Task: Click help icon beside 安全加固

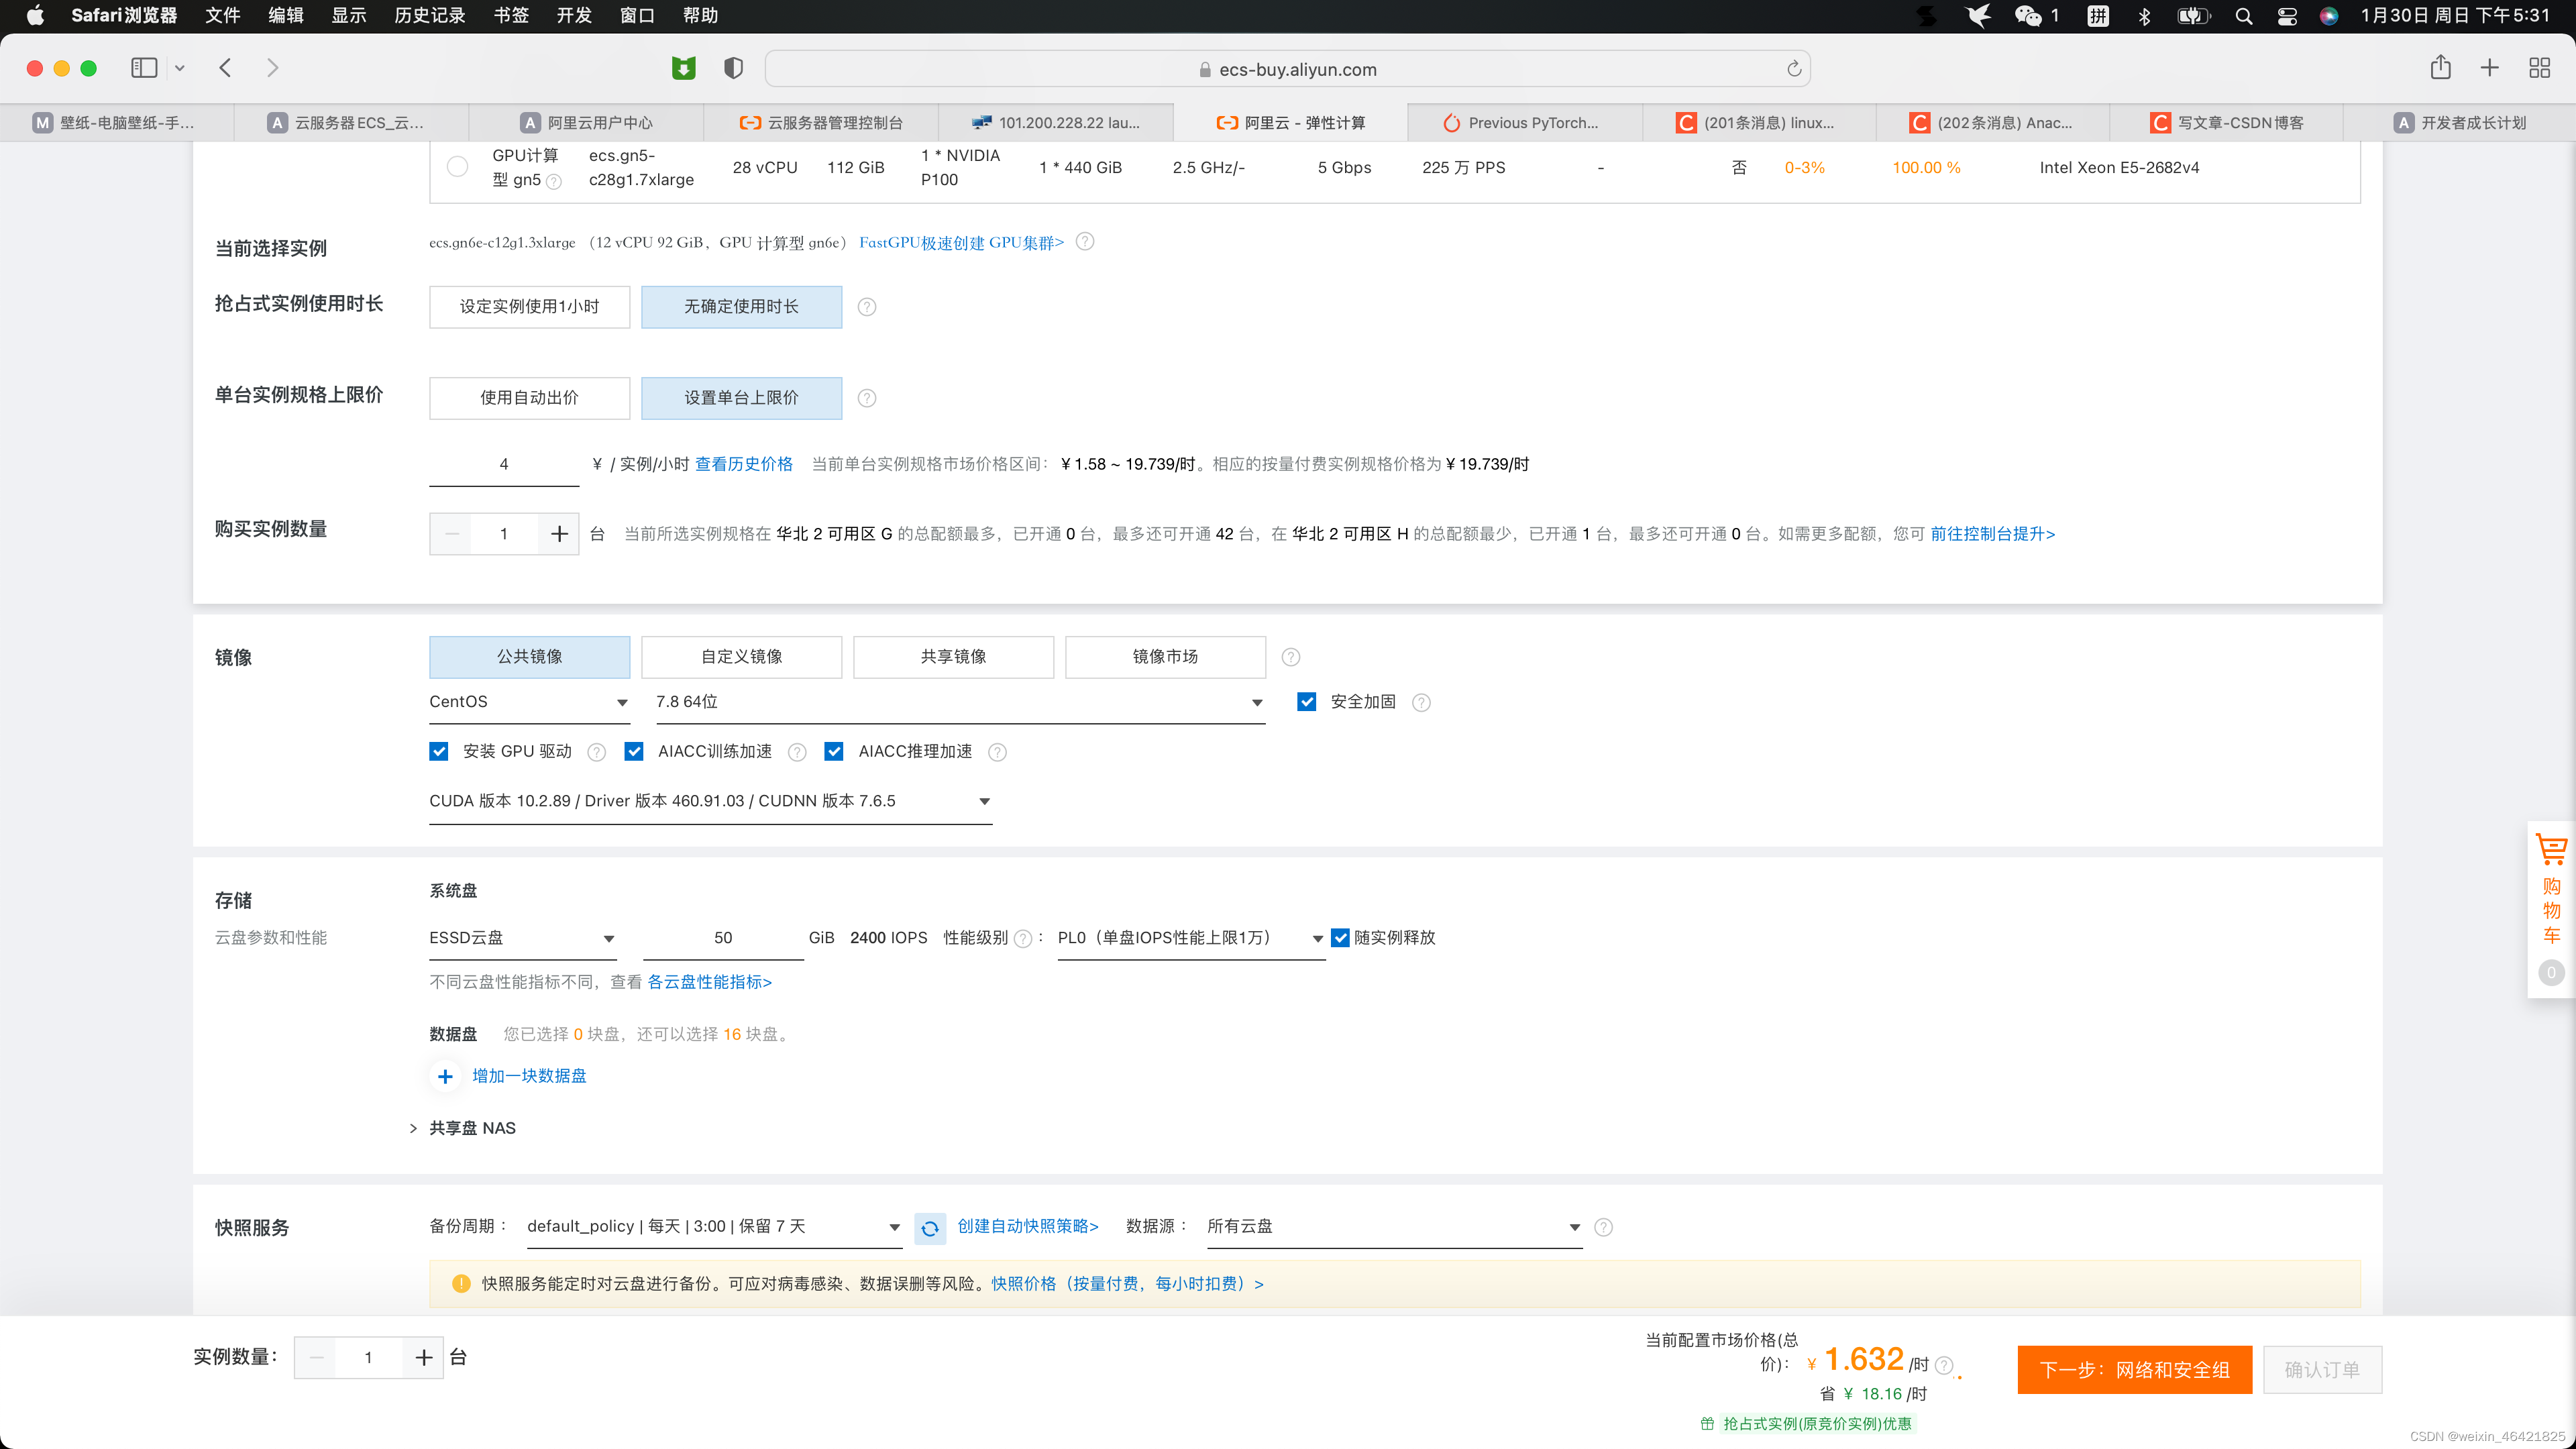Action: click(1421, 703)
